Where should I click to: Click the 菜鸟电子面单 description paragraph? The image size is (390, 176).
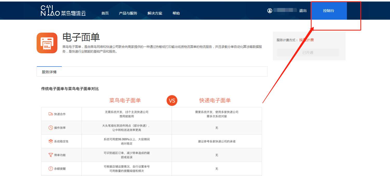(x=162, y=49)
